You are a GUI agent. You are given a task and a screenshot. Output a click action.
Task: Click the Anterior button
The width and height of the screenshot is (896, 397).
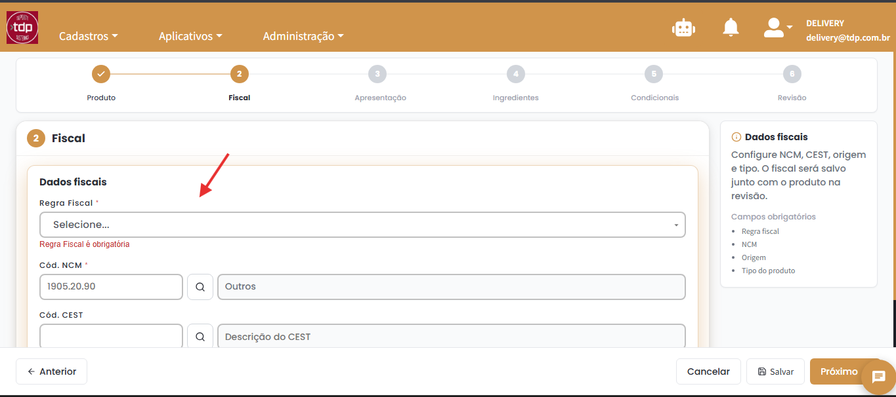click(51, 371)
